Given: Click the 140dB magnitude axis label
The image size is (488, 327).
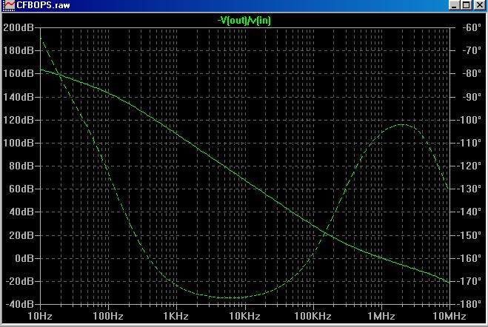Looking at the screenshot, I should click(x=19, y=97).
